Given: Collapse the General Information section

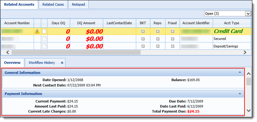Looking at the screenshot, I should (x=240, y=72).
